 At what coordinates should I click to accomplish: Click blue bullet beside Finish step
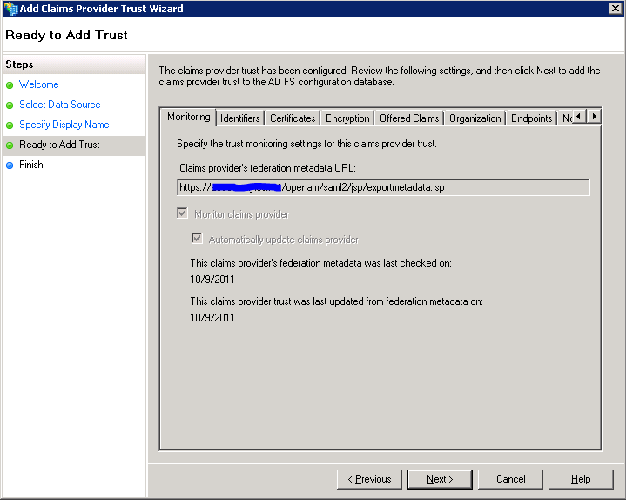(x=10, y=166)
